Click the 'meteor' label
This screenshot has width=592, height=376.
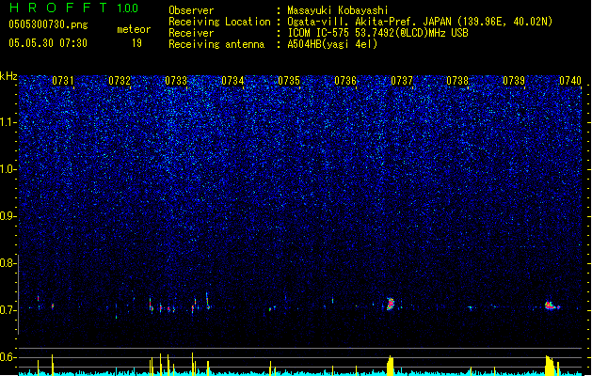coord(134,29)
